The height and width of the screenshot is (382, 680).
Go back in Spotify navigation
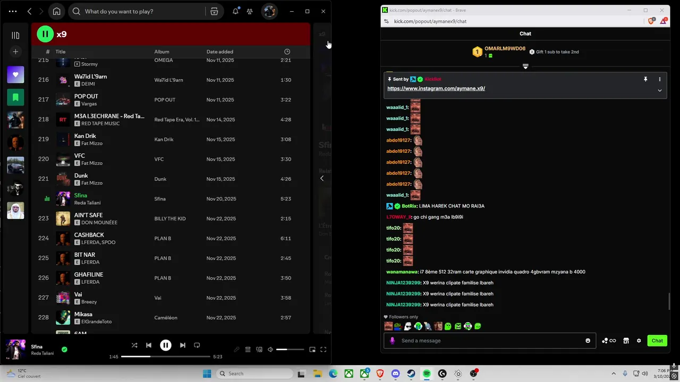pyautogui.click(x=29, y=11)
